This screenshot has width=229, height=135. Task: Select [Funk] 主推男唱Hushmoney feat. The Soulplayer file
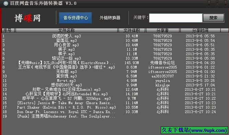tap(67, 116)
